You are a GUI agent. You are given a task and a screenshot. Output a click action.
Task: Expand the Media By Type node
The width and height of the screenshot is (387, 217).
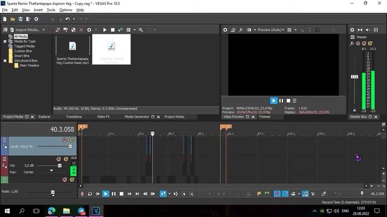pyautogui.click(x=5, y=42)
